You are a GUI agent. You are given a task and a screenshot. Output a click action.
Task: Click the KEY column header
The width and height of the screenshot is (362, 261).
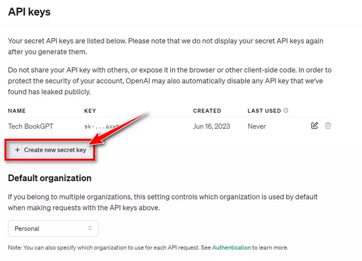coord(90,111)
